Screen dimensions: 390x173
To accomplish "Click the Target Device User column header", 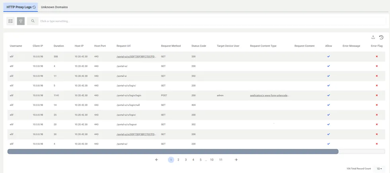I will point(228,46).
